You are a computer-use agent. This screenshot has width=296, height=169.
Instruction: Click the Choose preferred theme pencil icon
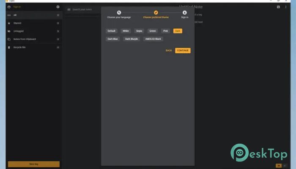156,13
